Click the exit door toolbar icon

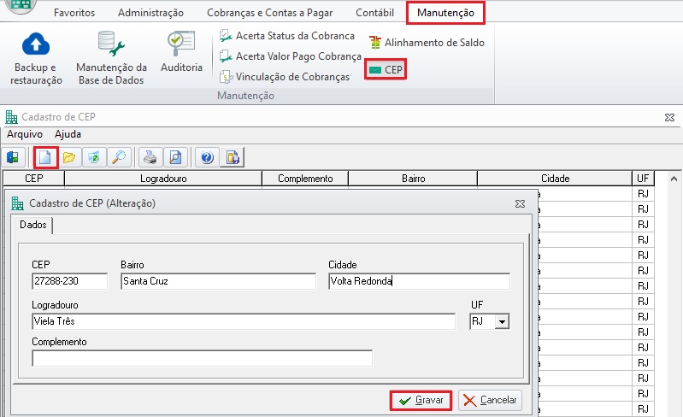pyautogui.click(x=14, y=157)
